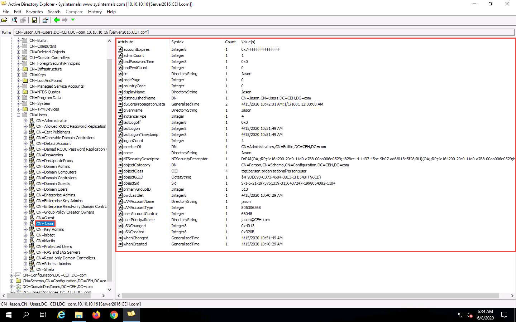Click the CN=Enterprise Admins group icon
The image size is (516, 322).
tap(32, 195)
